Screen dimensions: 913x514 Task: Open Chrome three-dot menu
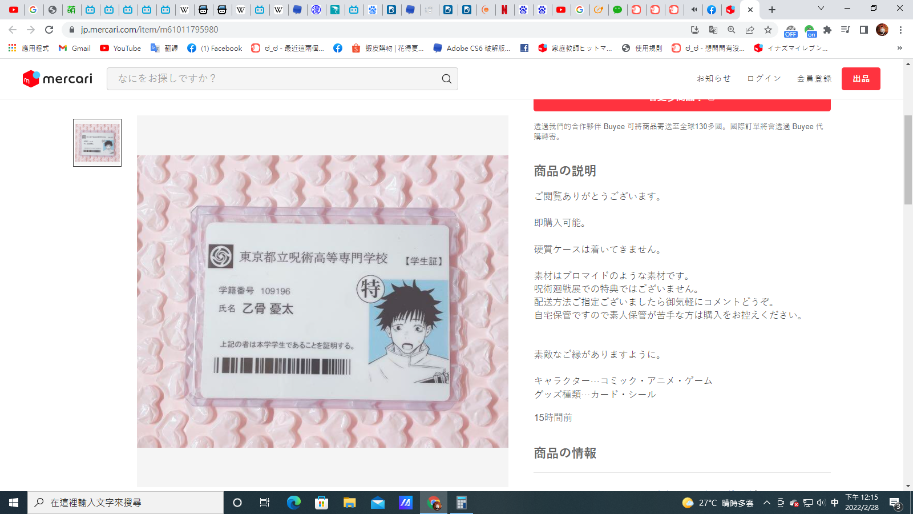tap(900, 30)
